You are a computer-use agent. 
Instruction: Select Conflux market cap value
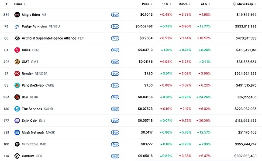tap(245, 156)
